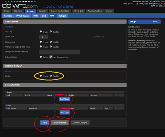
Task: Enable ProFTPD radio option
Action: pos(41,31)
